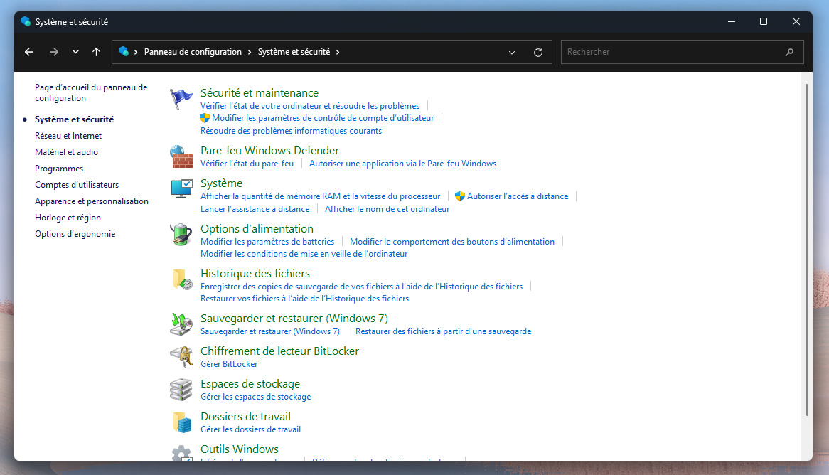Click the Système monitor icon

pos(181,188)
